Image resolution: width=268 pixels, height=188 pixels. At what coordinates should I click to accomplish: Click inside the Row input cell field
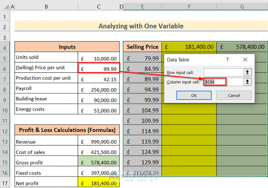click(223, 72)
